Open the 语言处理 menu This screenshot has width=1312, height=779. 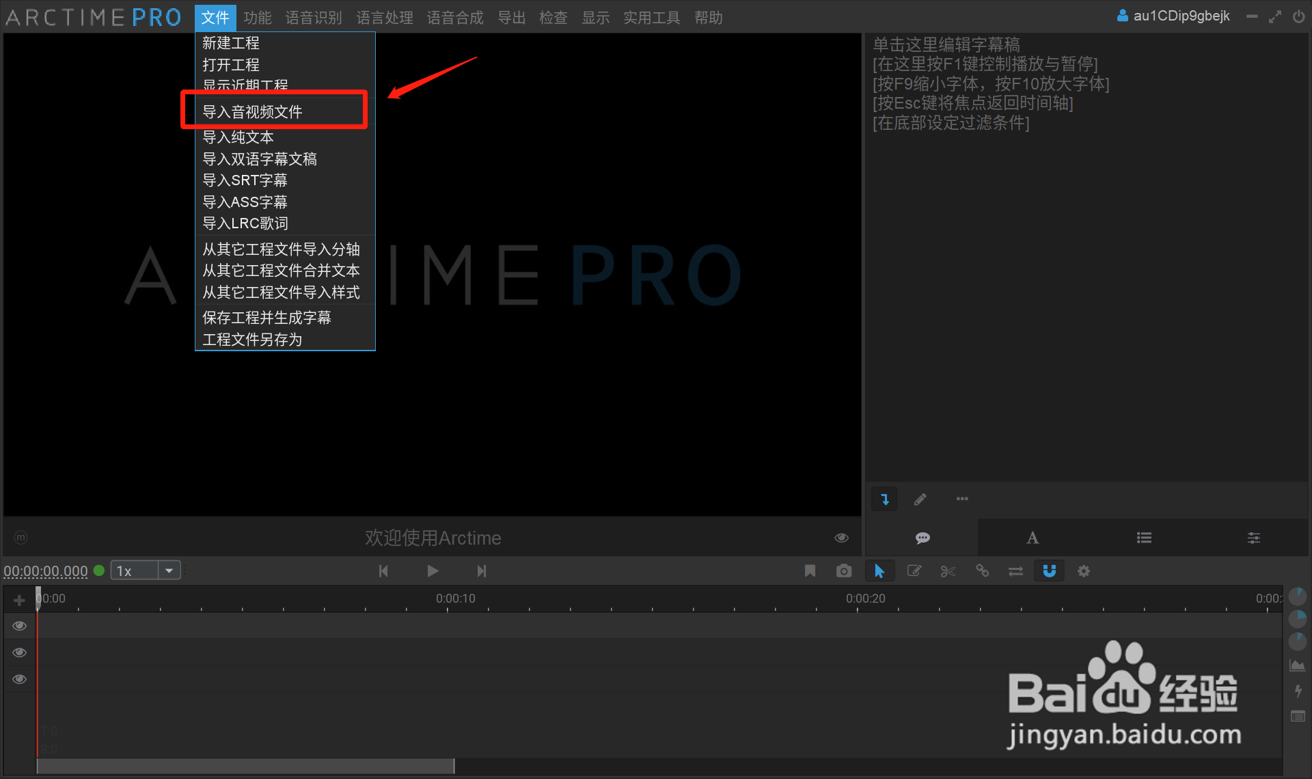[385, 18]
